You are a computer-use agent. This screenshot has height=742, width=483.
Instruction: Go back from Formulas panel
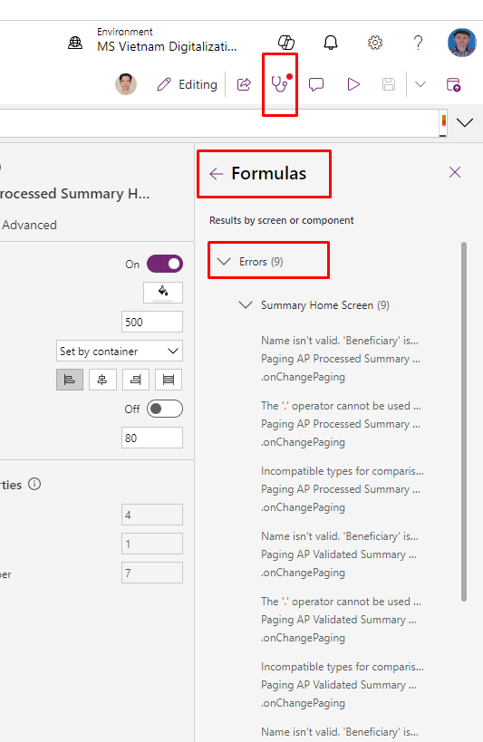(217, 174)
